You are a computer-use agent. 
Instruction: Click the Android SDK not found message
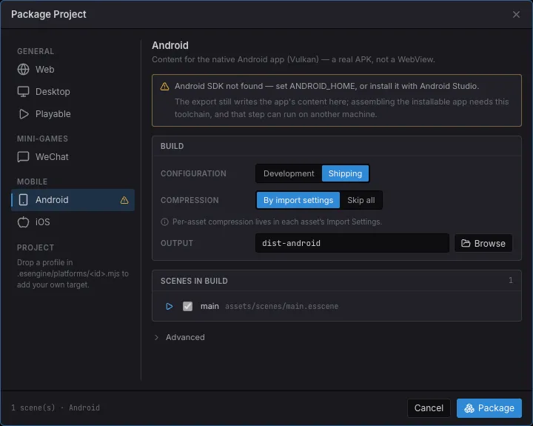(x=326, y=86)
